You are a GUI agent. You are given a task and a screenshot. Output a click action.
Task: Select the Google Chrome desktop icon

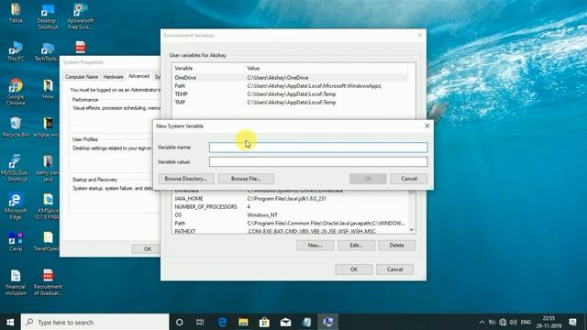(16, 92)
